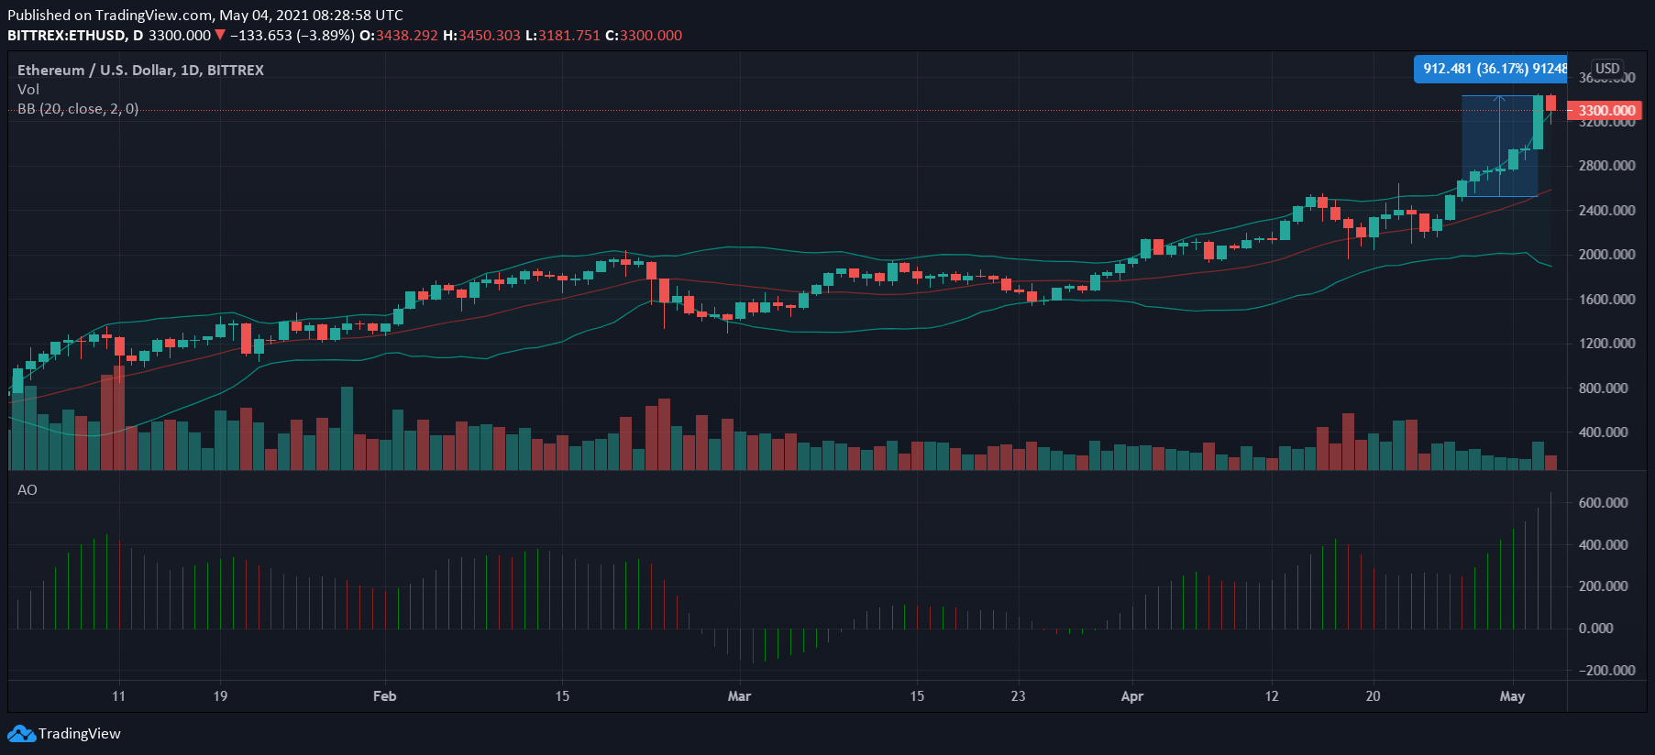Click the BITTREX:ETHUSD, D symbol text

[75, 36]
